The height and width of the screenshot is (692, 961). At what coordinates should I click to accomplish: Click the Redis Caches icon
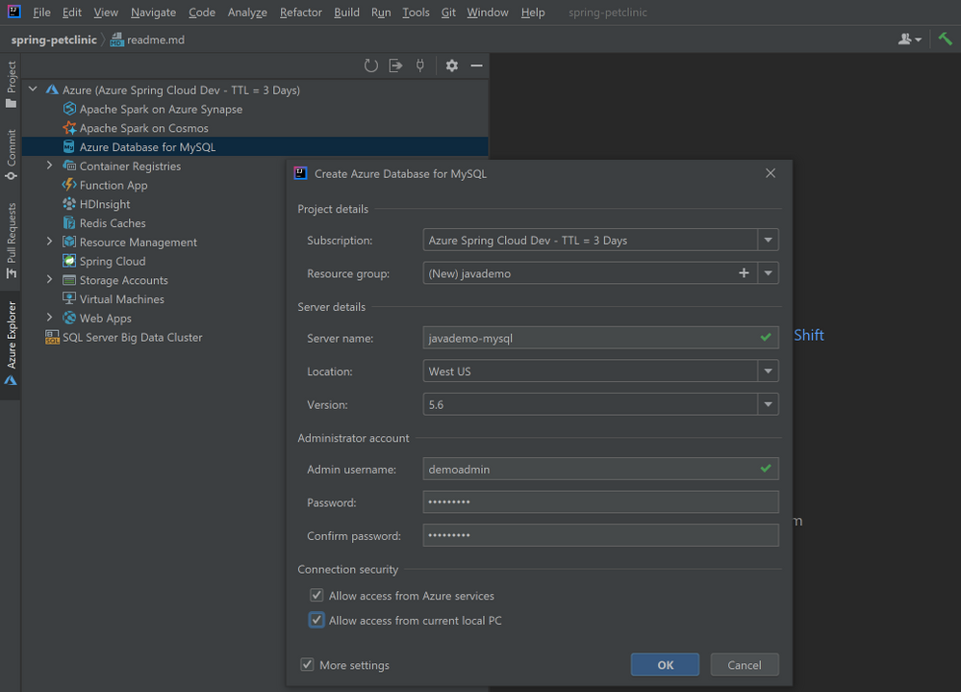(69, 223)
